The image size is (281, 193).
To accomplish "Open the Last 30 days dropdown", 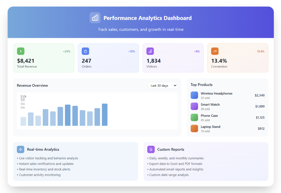I will coord(163,86).
